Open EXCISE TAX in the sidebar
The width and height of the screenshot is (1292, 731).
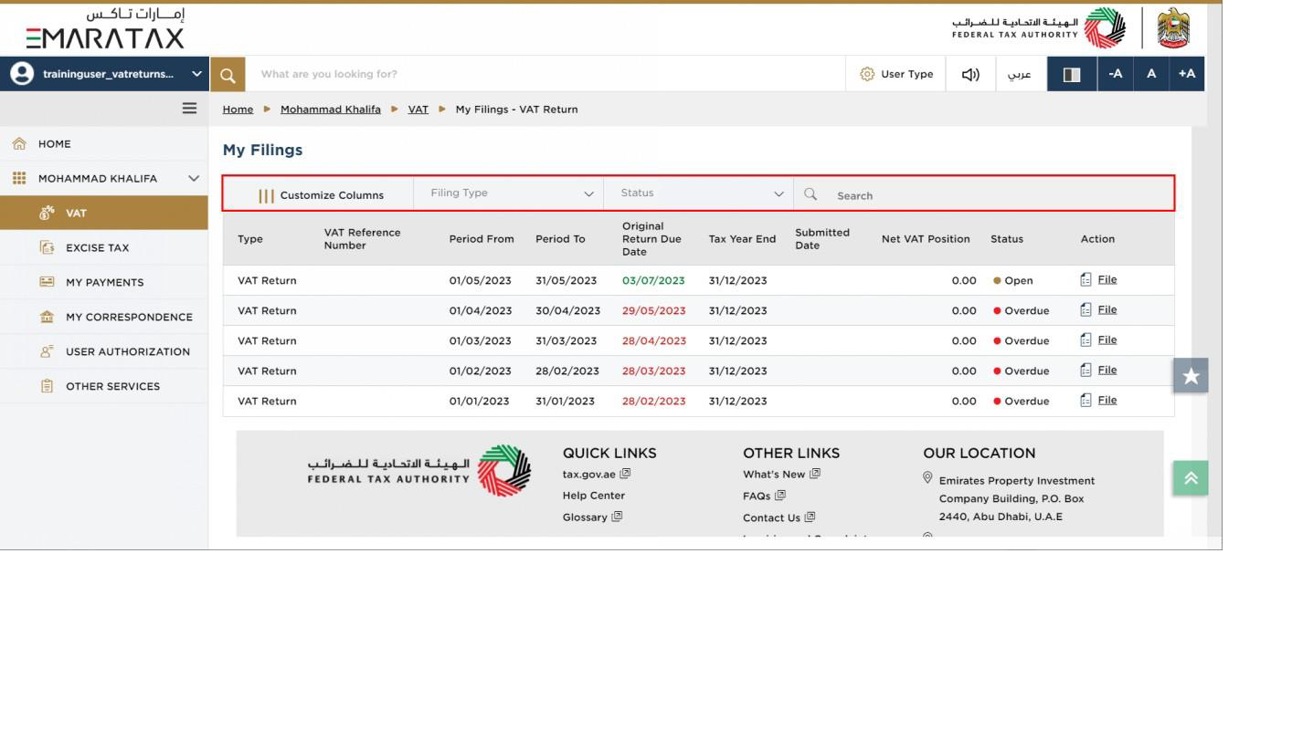tap(104, 247)
